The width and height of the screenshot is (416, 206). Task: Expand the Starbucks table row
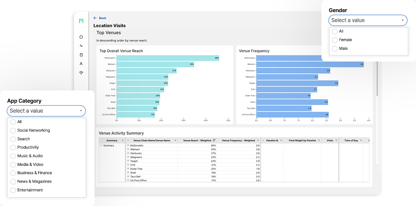pyautogui.click(x=128, y=153)
